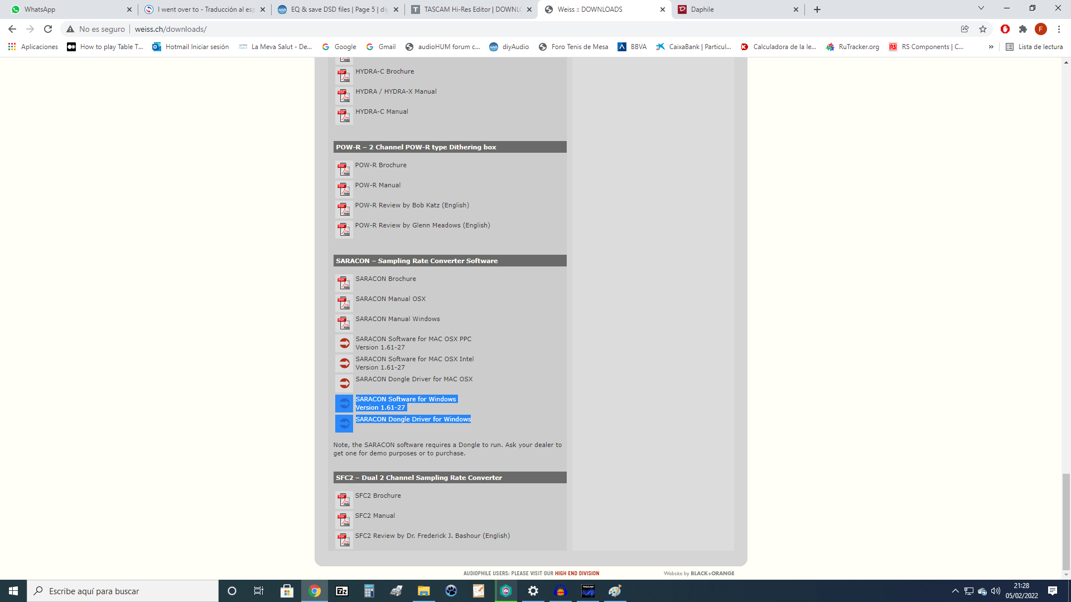The image size is (1071, 602).
Task: Open a new browser tab
Action: pyautogui.click(x=817, y=9)
